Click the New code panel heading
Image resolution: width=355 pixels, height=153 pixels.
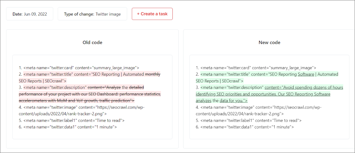269,43
